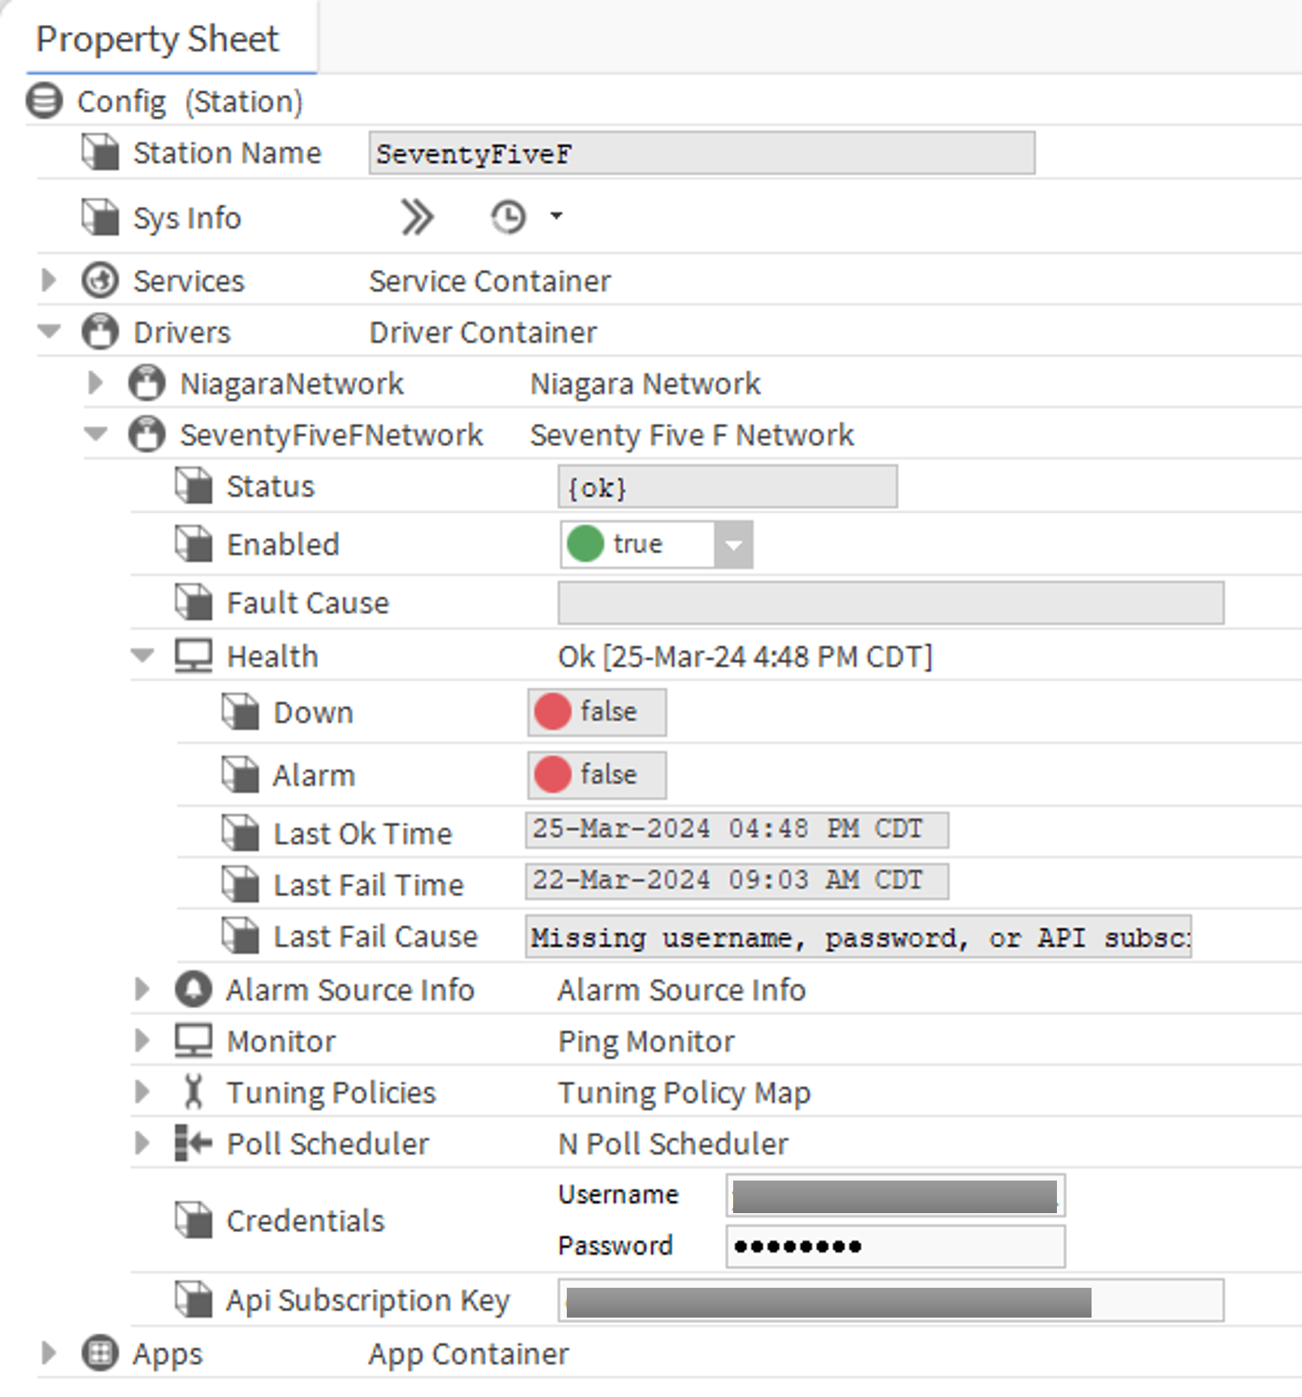Collapse the Health section
This screenshot has width=1302, height=1397.
[143, 654]
